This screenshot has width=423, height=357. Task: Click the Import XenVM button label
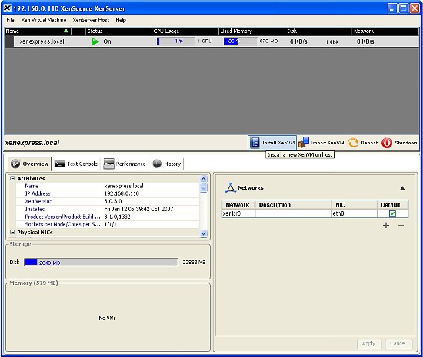click(328, 143)
